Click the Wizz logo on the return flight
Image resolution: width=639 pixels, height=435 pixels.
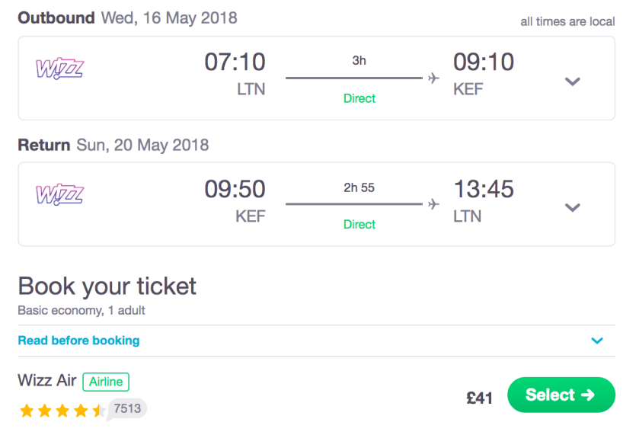(x=59, y=195)
